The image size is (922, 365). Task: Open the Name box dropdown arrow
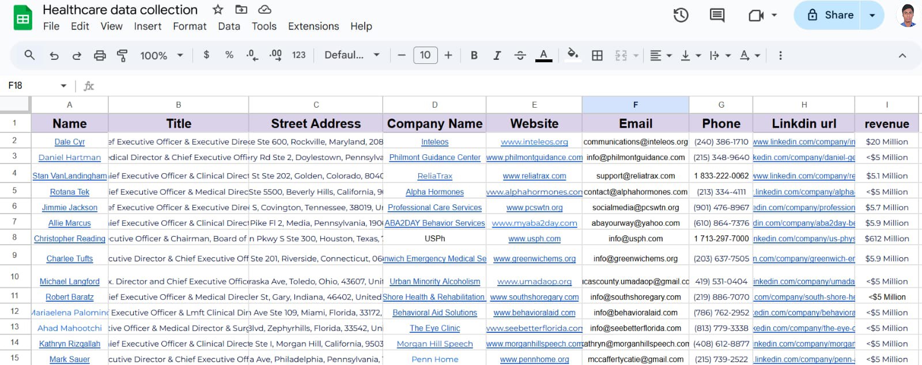63,86
